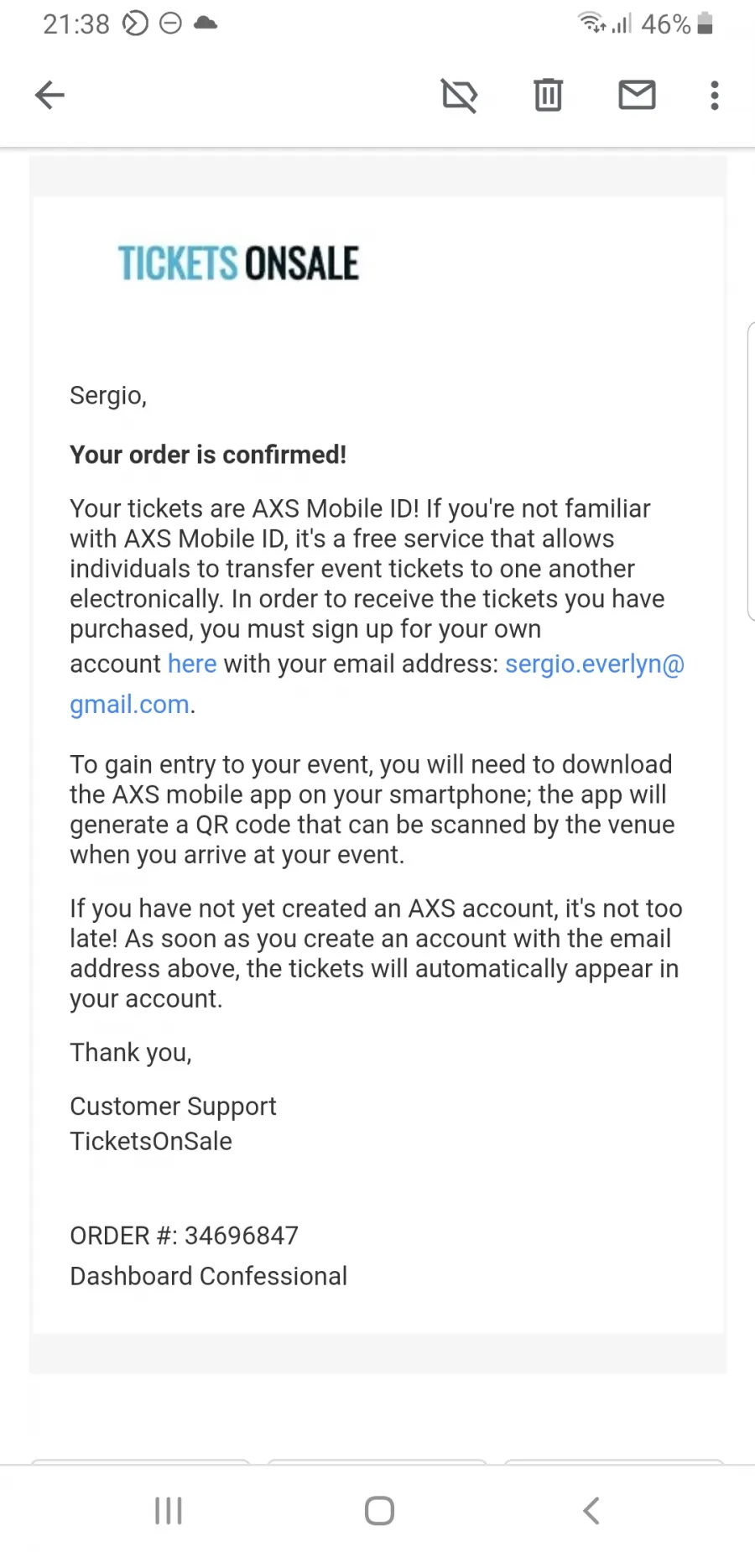Tap the 'Your order is confirmed!' heading
The height and width of the screenshot is (1552, 755).
point(208,455)
